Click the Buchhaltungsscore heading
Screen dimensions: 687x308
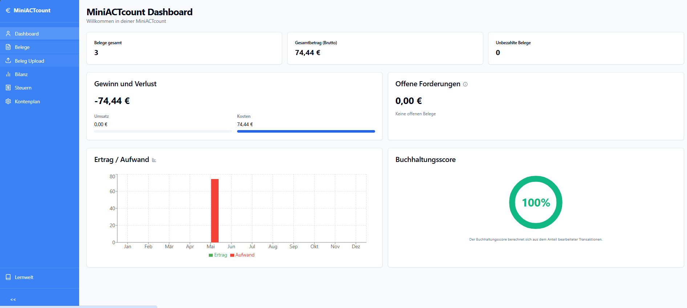(x=425, y=159)
